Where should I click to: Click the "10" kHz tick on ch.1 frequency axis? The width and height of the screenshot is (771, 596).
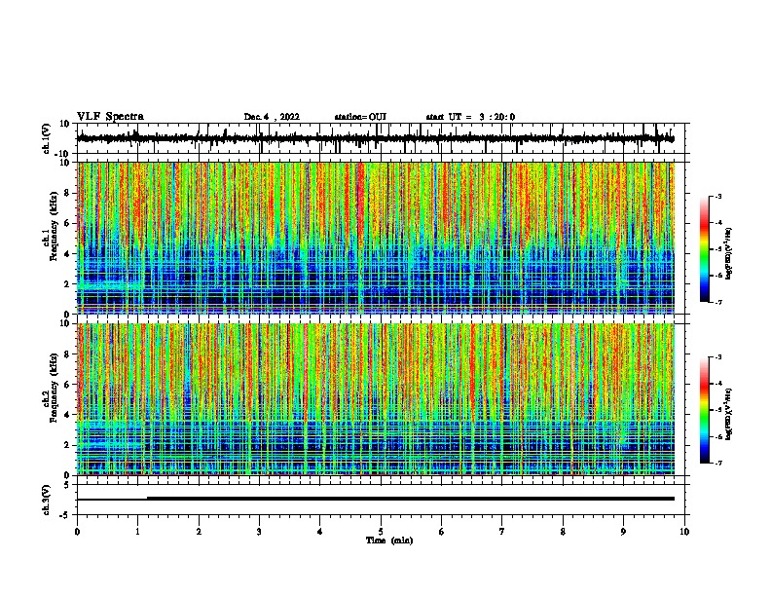click(66, 163)
